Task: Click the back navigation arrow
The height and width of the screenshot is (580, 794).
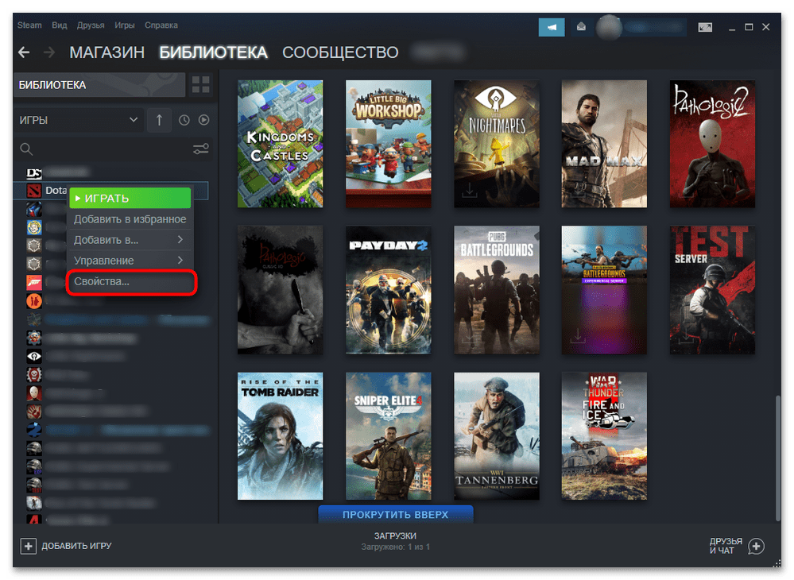Action: 24,52
